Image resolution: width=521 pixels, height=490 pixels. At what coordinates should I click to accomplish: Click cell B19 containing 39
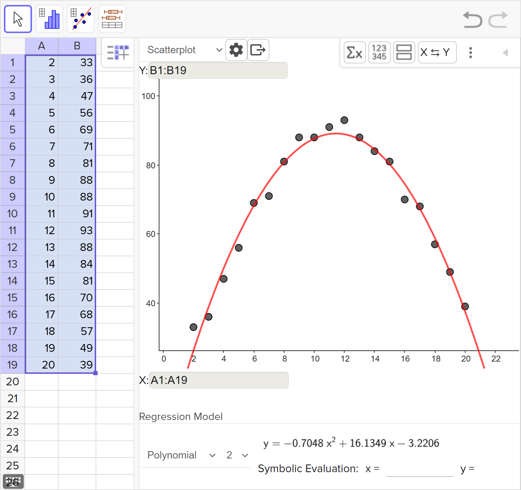tap(77, 365)
